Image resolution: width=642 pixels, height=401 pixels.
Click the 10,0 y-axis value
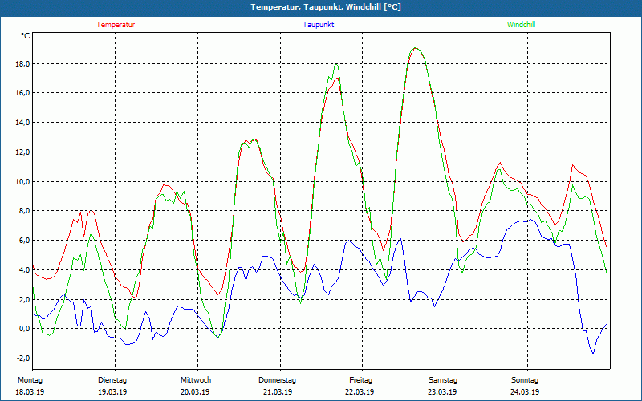[22, 181]
